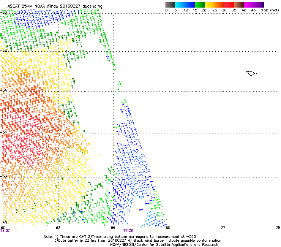Click the legend label '40'
The width and height of the screenshot is (281, 247).
[x=244, y=10]
